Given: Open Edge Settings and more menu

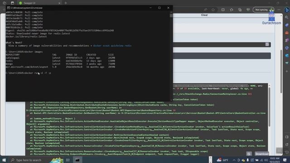Looking at the screenshot, I should [279, 10].
